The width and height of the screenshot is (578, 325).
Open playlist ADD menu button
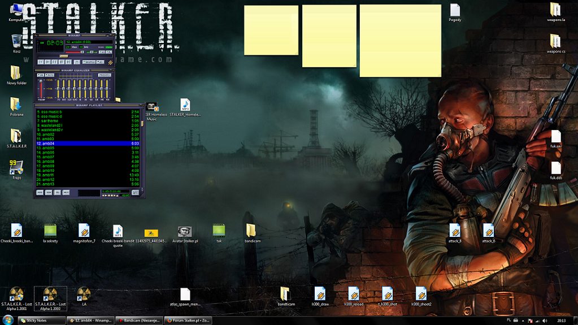pos(40,193)
